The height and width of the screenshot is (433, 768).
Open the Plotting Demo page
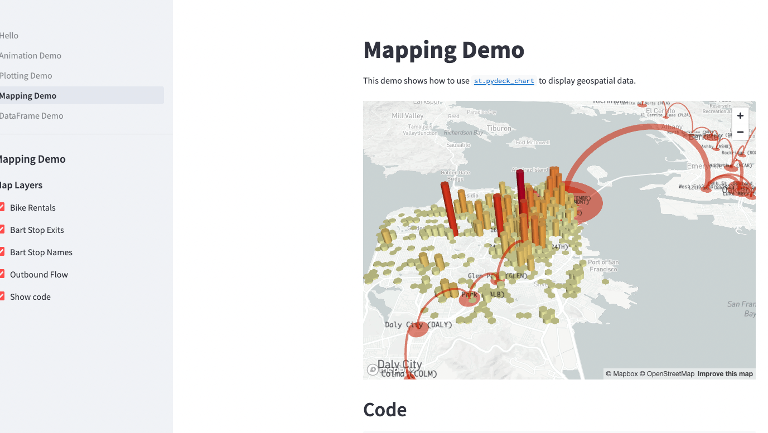[x=26, y=76]
